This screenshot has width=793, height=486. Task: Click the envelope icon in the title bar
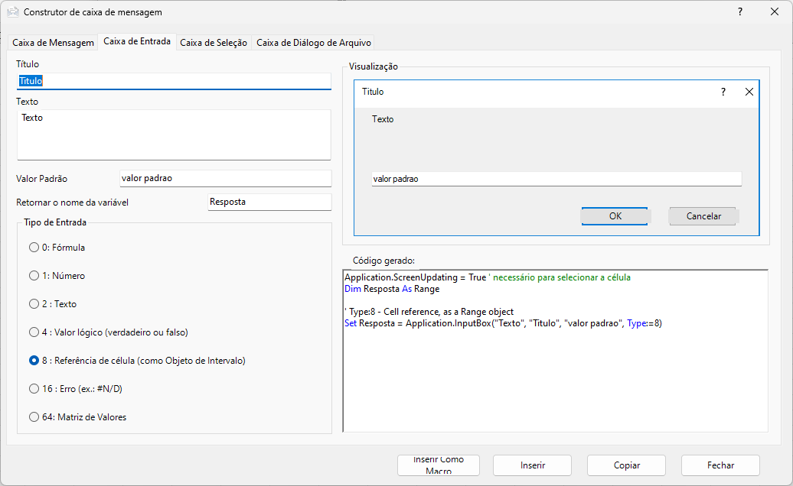(13, 11)
